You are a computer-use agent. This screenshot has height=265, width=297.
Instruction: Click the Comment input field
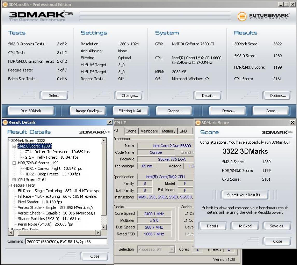pyautogui.click(x=66, y=241)
